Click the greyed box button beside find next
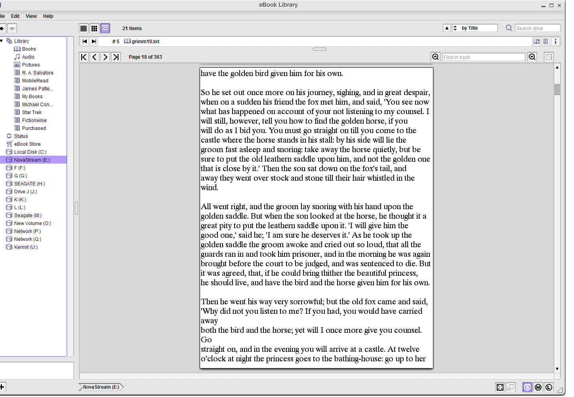 click(x=549, y=57)
